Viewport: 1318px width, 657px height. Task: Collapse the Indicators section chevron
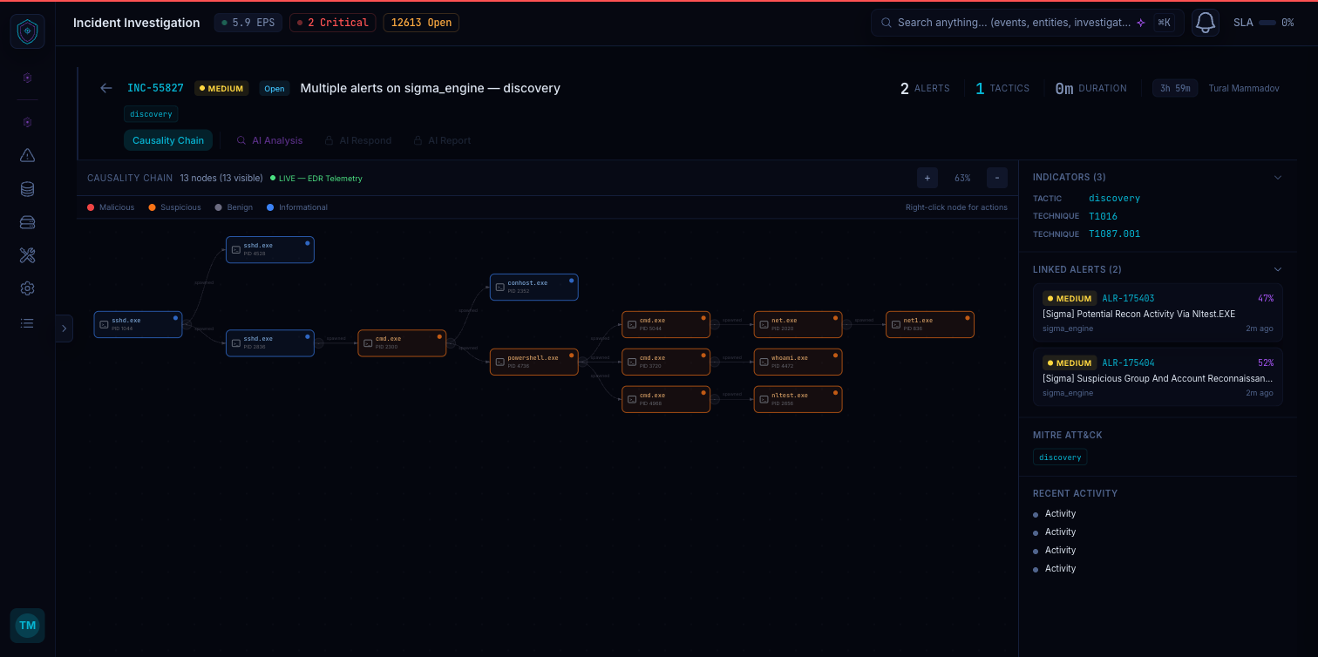(1278, 178)
